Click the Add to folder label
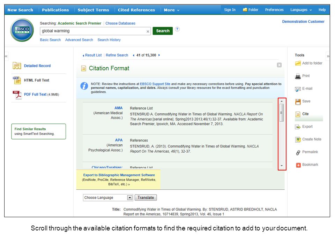 coord(312,63)
